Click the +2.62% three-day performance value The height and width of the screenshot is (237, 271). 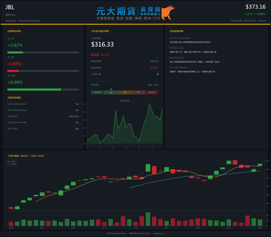click(15, 45)
